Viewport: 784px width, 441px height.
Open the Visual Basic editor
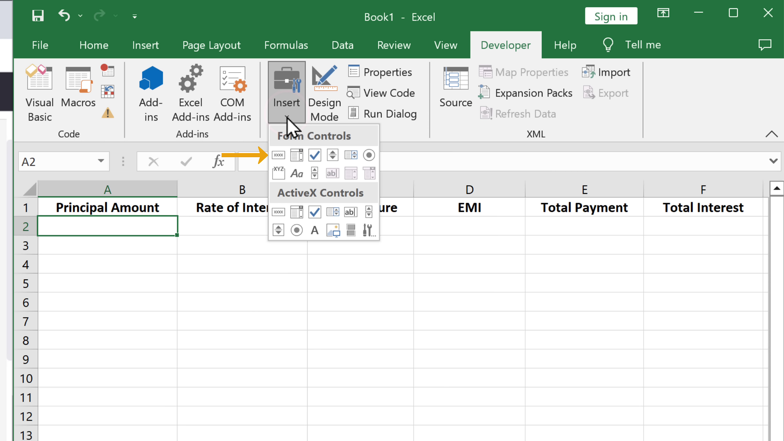click(x=40, y=94)
